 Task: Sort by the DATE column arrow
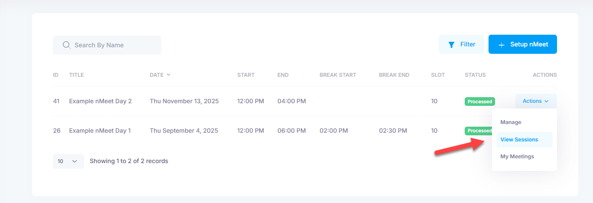point(168,75)
